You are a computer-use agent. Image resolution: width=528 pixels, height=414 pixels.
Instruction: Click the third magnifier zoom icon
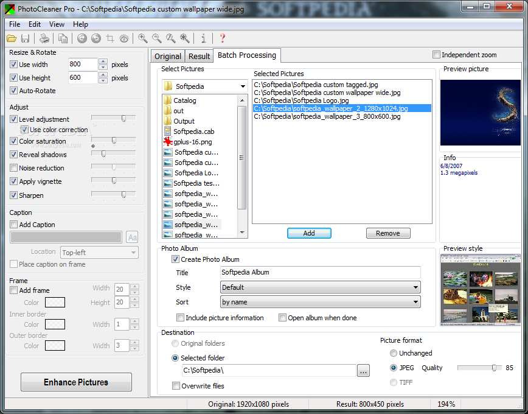[171, 38]
